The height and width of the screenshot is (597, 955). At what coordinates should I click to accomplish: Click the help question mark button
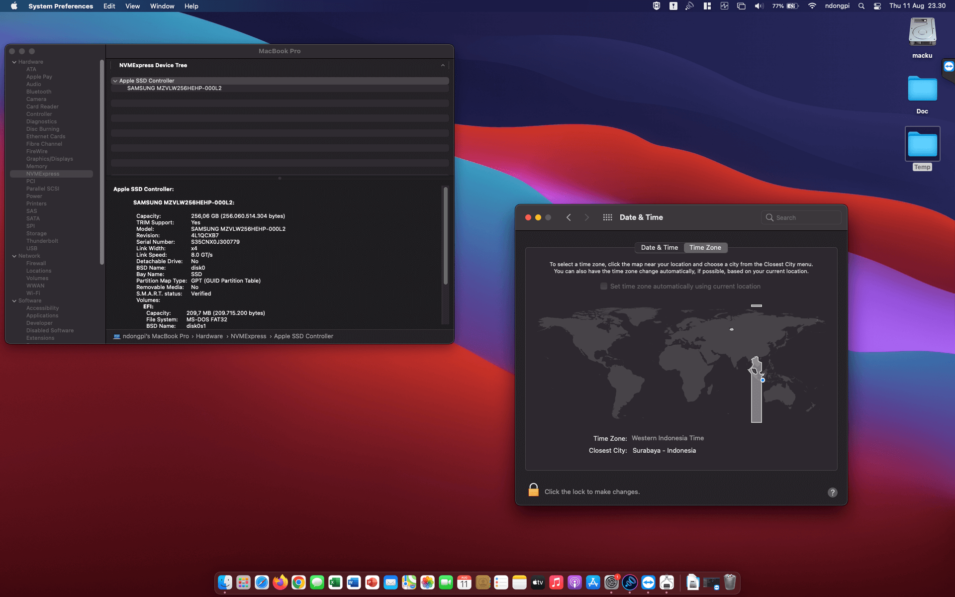[x=833, y=492]
